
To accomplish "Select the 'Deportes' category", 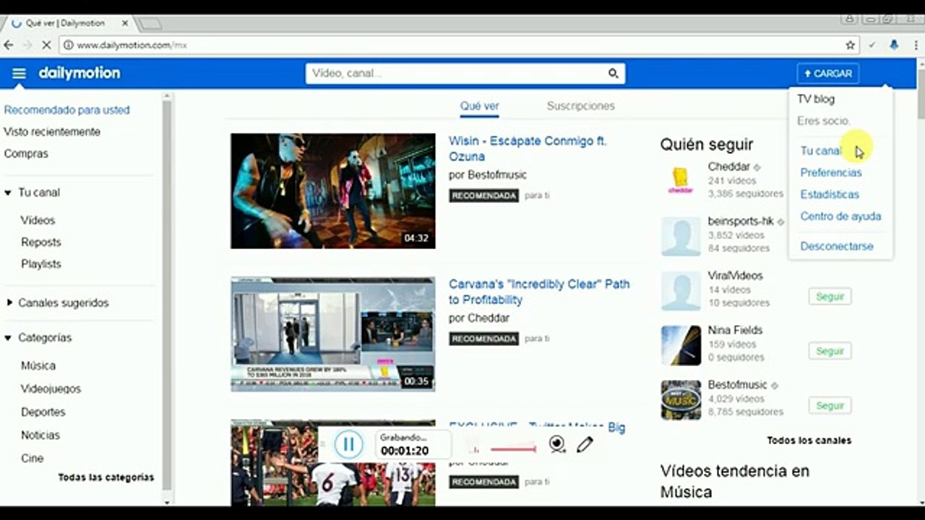I will (43, 412).
